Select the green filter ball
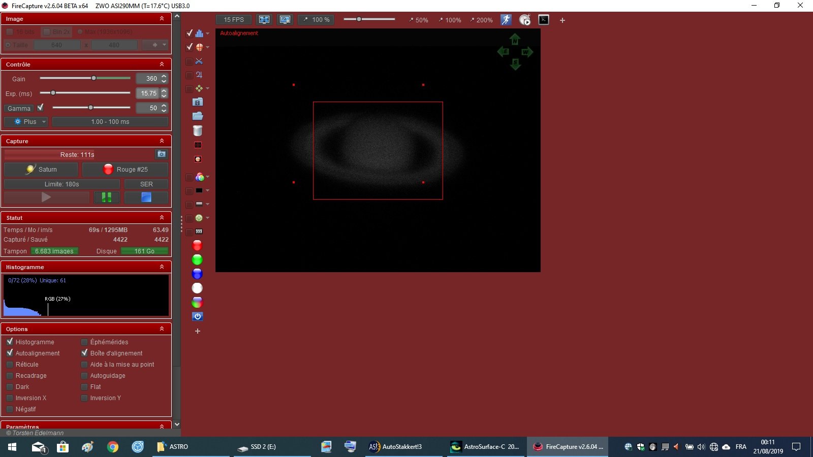Viewport: 813px width, 457px height. pyautogui.click(x=197, y=260)
